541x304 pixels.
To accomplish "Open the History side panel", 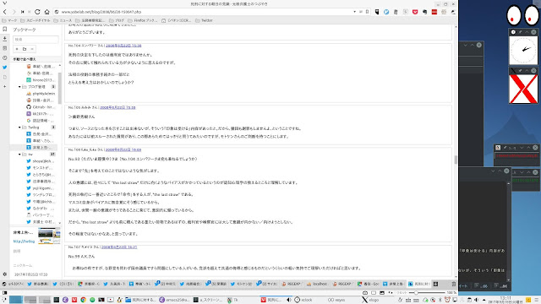I will (5, 58).
